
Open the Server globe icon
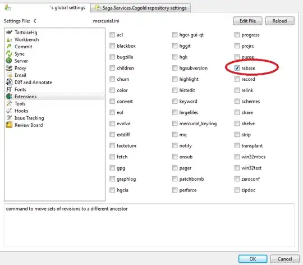coord(9,61)
